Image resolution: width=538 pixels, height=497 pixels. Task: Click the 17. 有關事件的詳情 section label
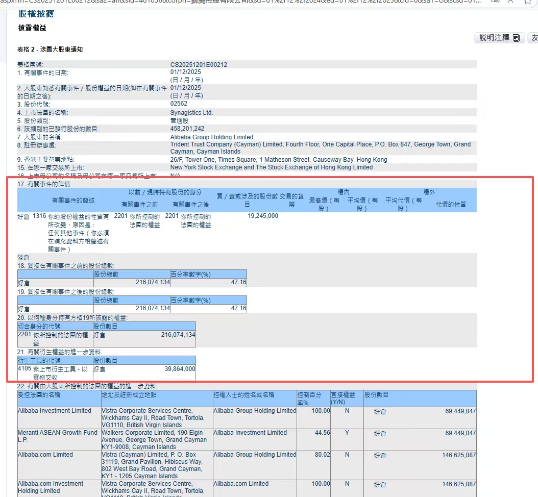pos(44,184)
